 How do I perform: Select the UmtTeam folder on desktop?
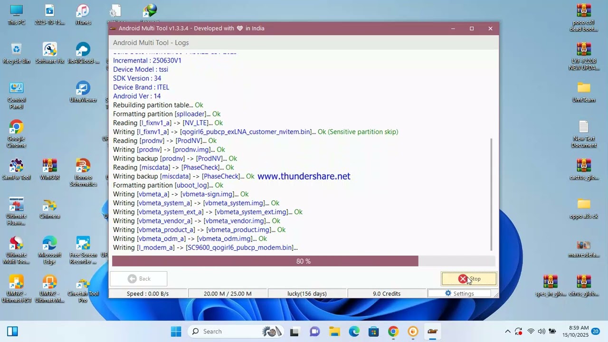(x=584, y=92)
